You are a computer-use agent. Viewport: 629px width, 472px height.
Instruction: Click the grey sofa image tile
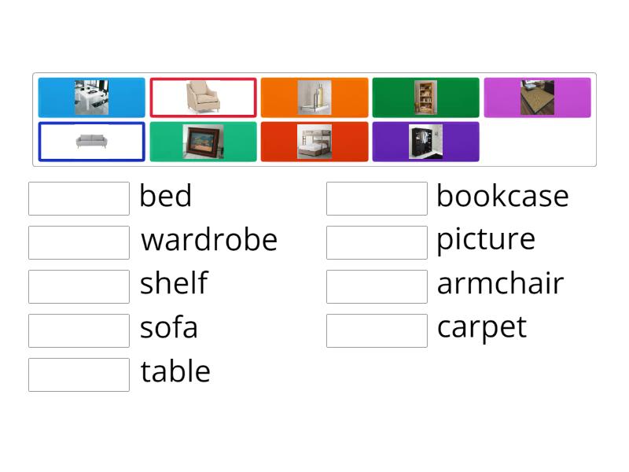[x=92, y=142]
